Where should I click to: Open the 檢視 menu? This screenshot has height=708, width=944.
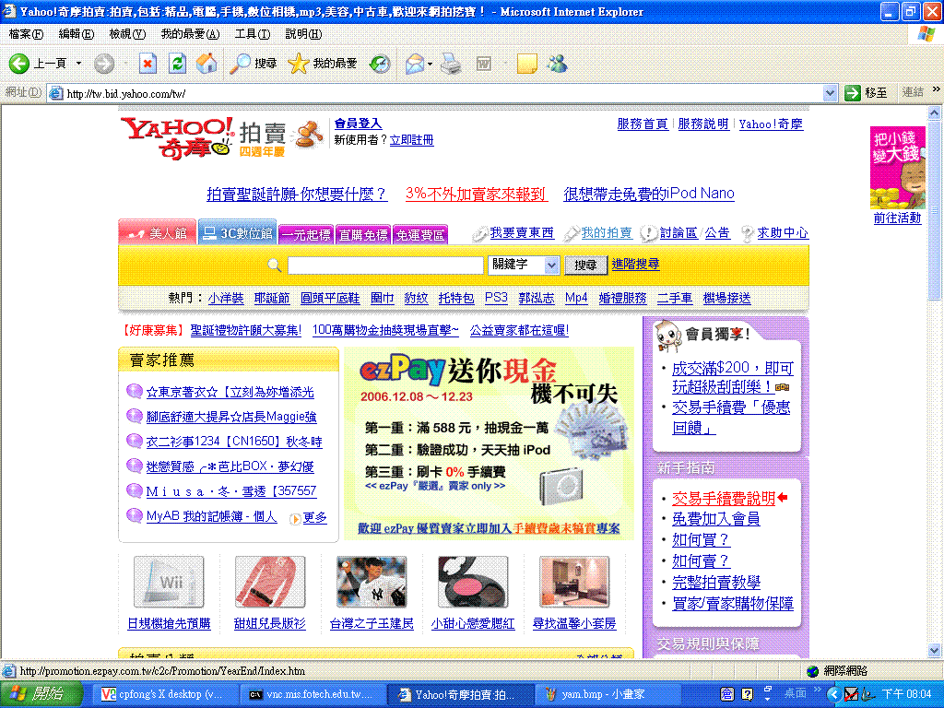[126, 34]
